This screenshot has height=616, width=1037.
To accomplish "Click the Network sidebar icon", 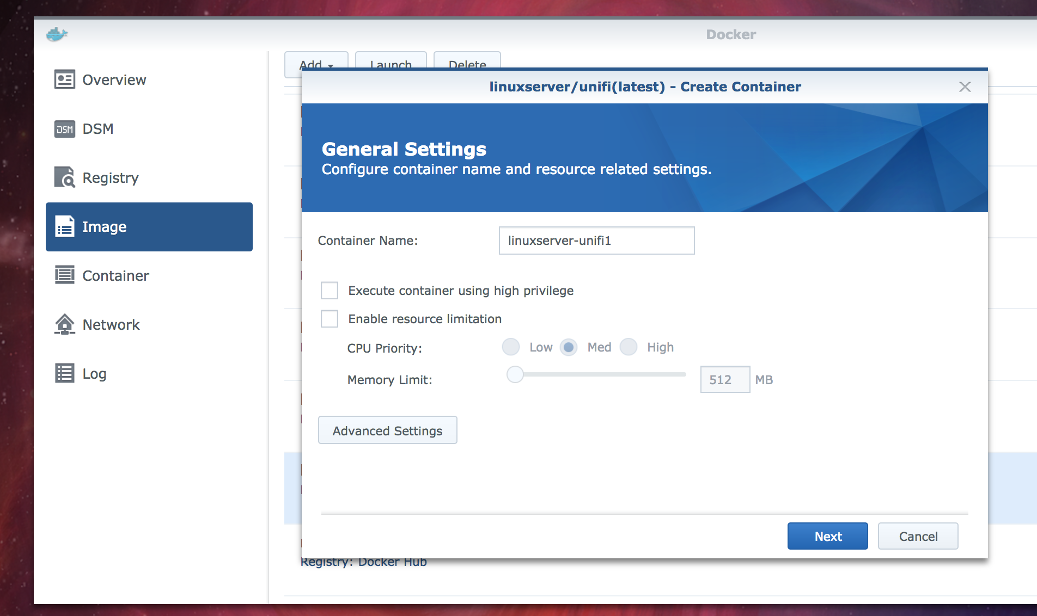I will tap(64, 324).
